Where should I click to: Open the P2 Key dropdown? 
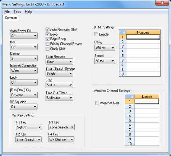click(x=28, y=139)
